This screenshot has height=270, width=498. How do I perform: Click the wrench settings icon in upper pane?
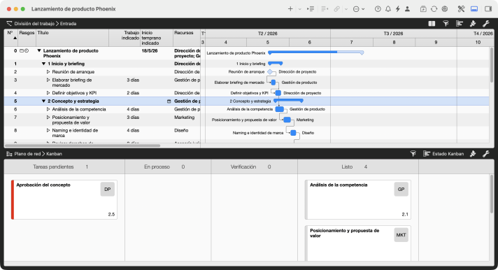click(486, 24)
